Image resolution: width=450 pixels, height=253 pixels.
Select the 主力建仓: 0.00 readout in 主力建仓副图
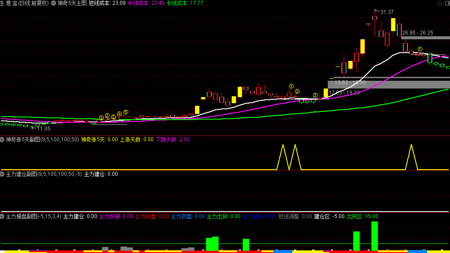click(101, 174)
